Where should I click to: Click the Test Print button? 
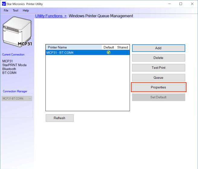pyautogui.click(x=158, y=68)
